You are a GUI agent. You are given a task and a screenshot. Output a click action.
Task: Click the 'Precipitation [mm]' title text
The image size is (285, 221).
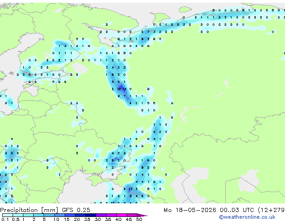pos(29,210)
